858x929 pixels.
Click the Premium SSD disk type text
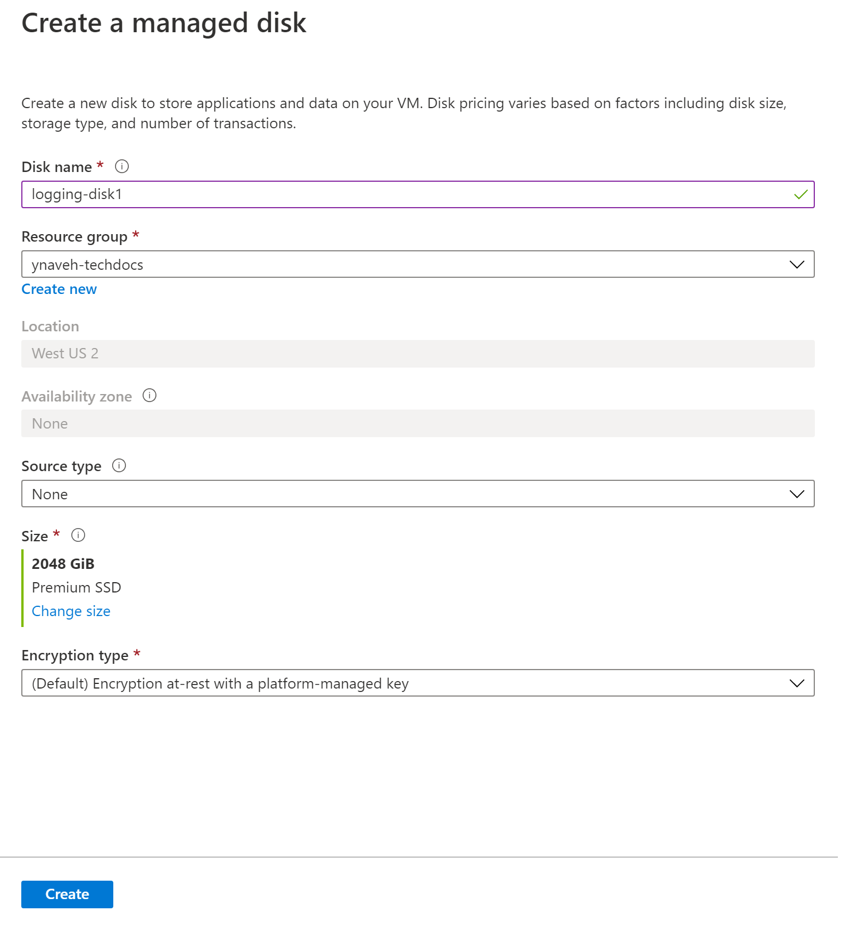tap(76, 587)
